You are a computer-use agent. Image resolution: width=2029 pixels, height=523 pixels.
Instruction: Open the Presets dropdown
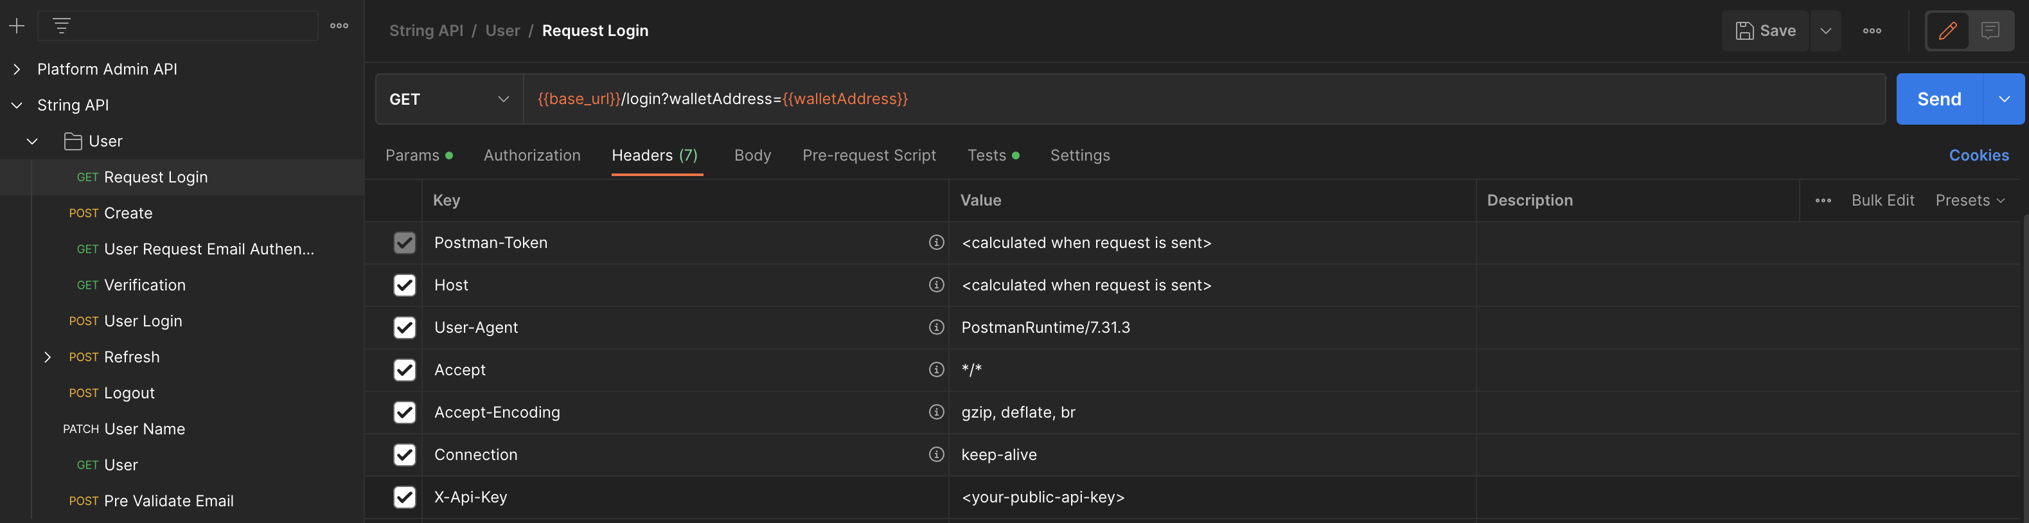(1969, 200)
